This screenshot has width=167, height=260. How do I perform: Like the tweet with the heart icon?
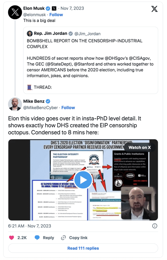pos(11,238)
